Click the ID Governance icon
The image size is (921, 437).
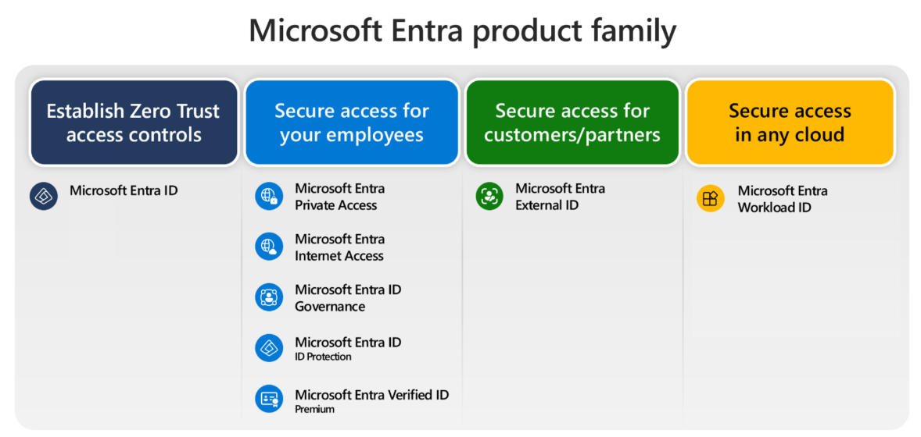coord(269,297)
